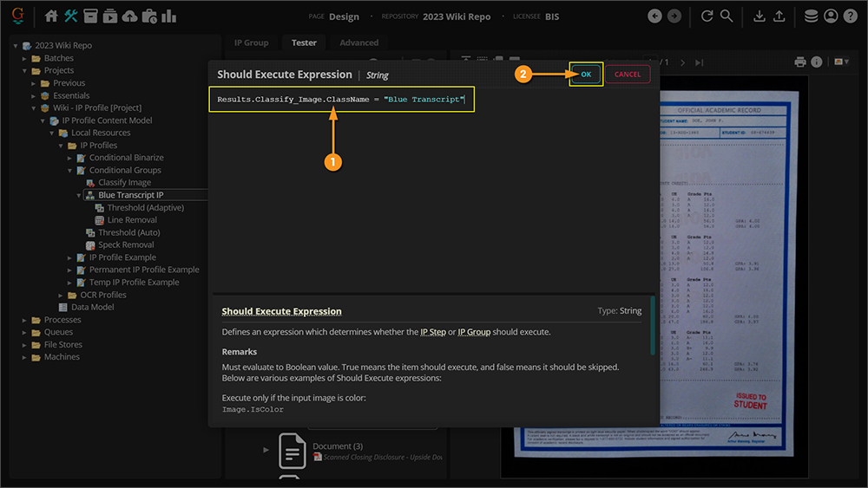
Task: Select the Speck Removal step
Action: coord(126,244)
